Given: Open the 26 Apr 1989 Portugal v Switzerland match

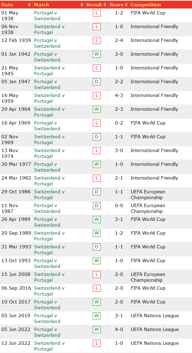Looking at the screenshot, I should click(47, 222).
